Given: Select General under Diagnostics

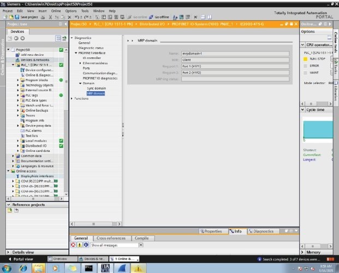Looking at the screenshot, I should pos(84,43).
